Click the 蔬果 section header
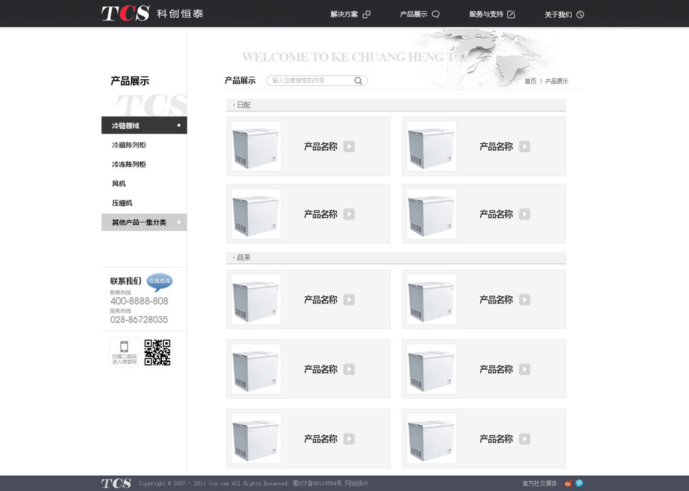689x491 pixels. tap(396, 258)
